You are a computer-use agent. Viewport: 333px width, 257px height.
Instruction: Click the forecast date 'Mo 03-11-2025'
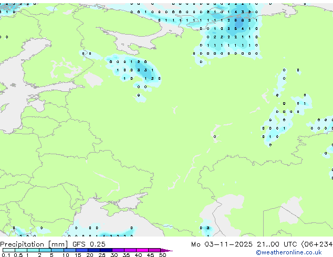[x=222, y=244]
